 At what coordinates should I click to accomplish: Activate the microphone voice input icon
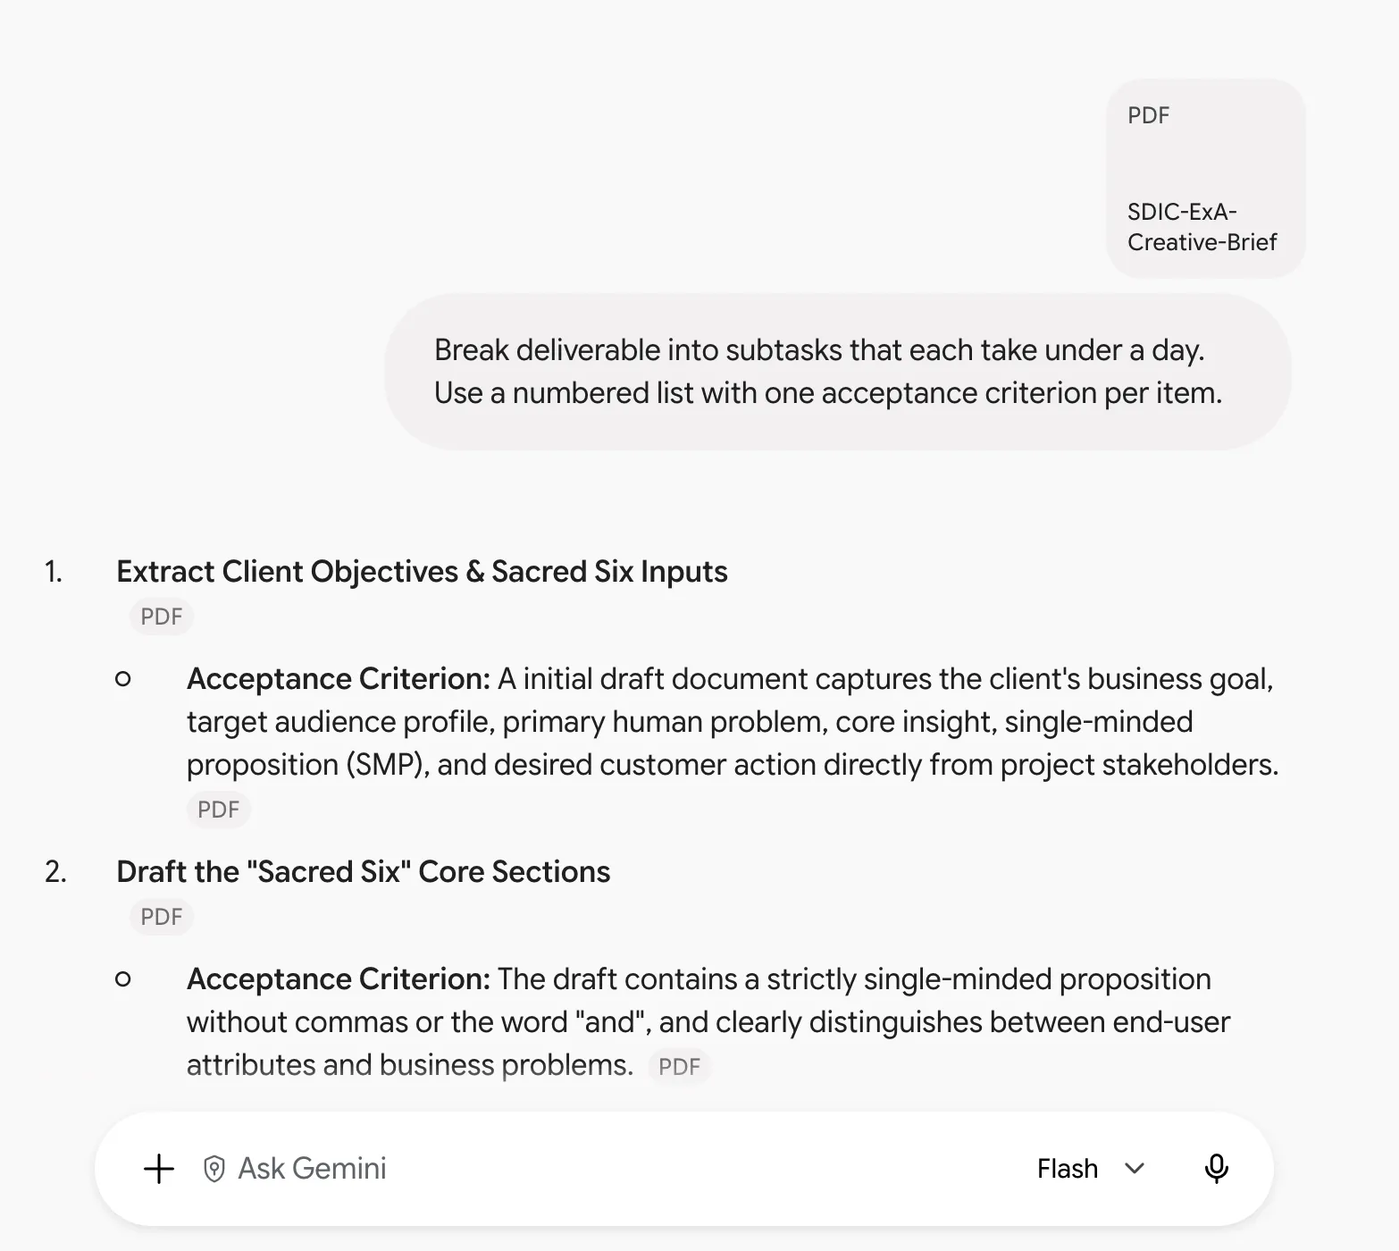coord(1216,1169)
